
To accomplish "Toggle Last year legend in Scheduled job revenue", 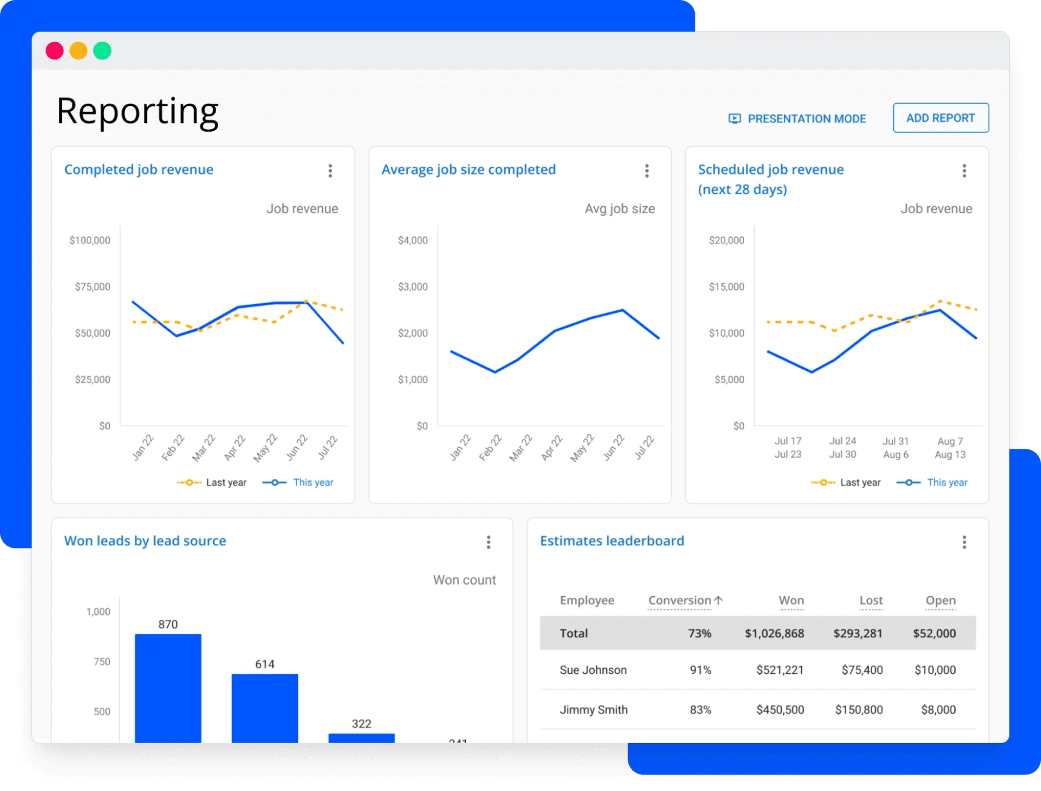I will [846, 483].
